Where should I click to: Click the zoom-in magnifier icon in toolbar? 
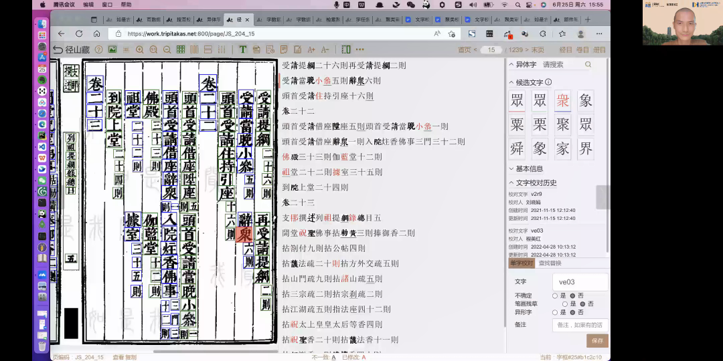pyautogui.click(x=139, y=49)
